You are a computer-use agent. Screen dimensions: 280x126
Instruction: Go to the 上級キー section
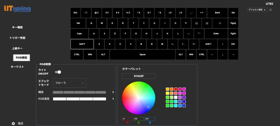click(17, 48)
